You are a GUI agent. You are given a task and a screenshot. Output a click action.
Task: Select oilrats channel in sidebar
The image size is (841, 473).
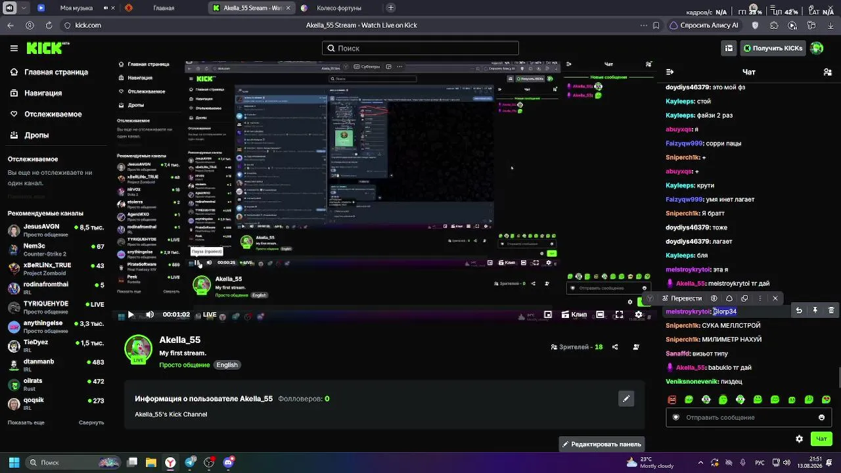click(56, 384)
